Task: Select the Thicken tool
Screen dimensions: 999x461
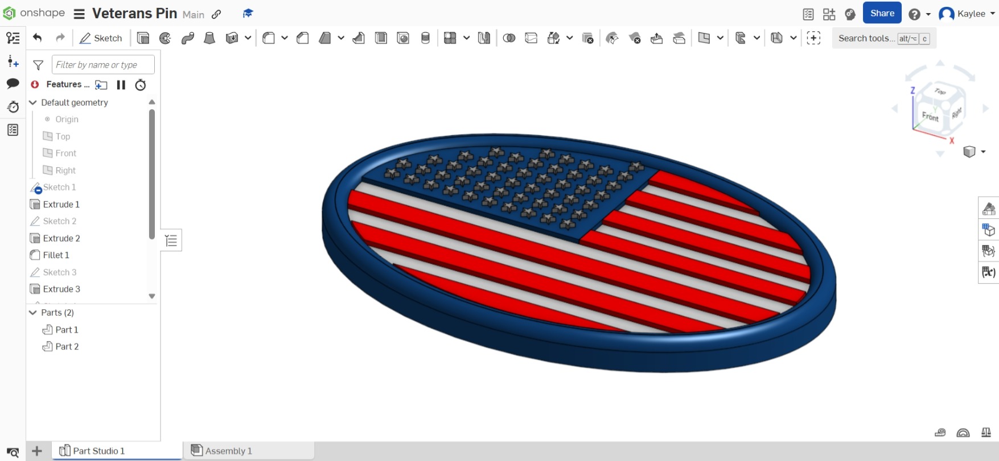Action: (x=232, y=38)
